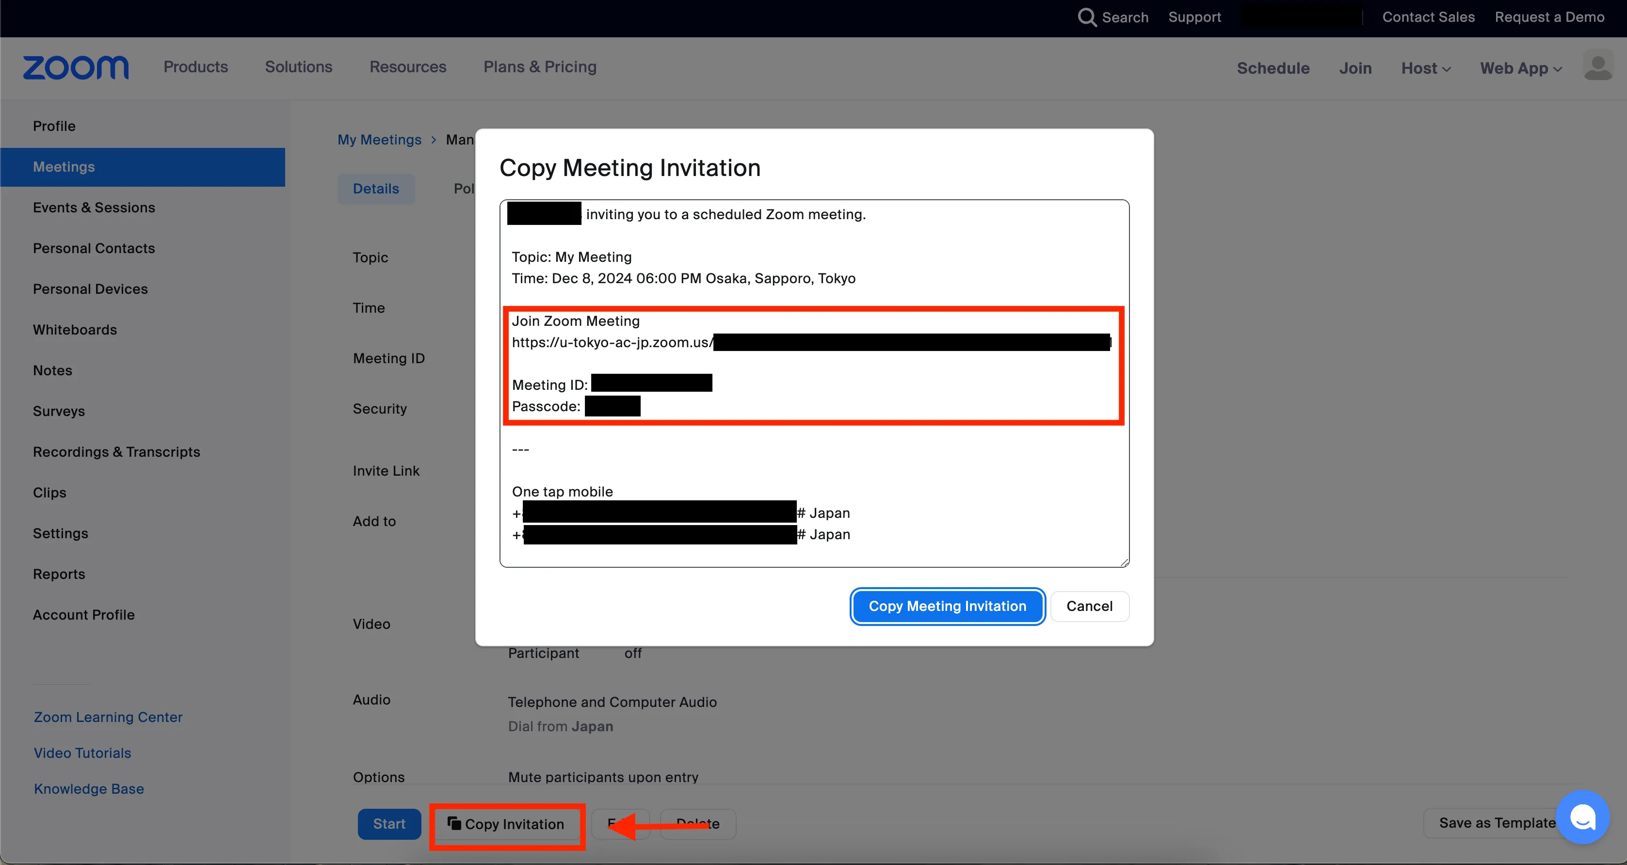Open the user profile avatar icon
This screenshot has width=1627, height=865.
click(x=1598, y=67)
